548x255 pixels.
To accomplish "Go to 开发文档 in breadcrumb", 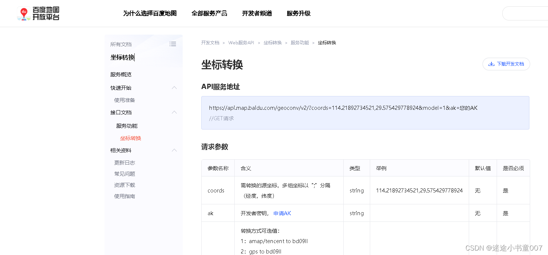I will [x=210, y=43].
